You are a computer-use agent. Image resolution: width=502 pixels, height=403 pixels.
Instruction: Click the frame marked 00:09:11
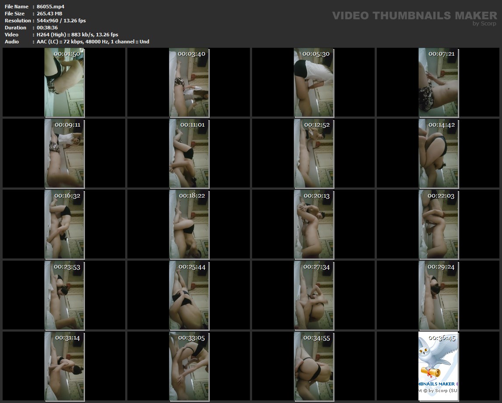click(x=64, y=153)
